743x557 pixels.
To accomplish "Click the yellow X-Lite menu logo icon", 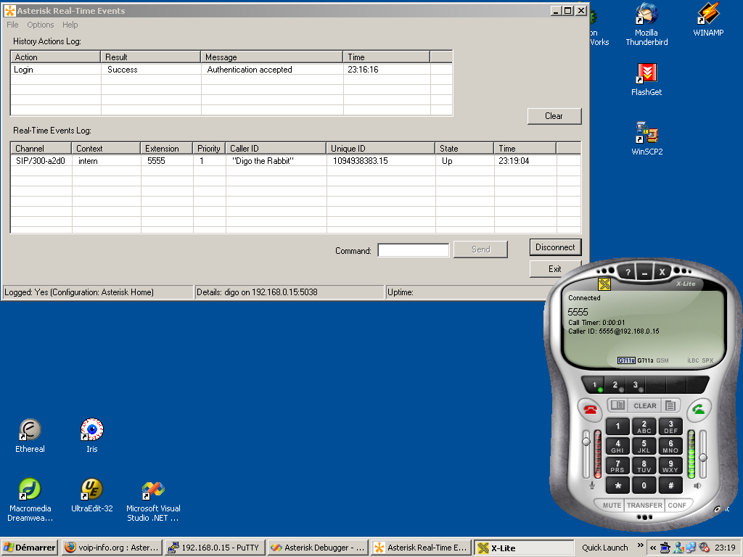I will [x=604, y=284].
